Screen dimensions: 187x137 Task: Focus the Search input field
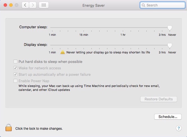(x=162, y=5)
